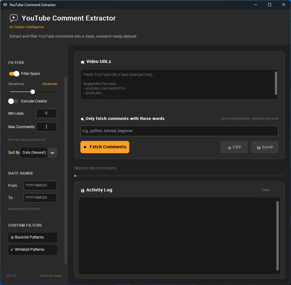This screenshot has width=291, height=285.
Task: Click the magnifier icon beside keyword filter heading
Action: [83, 119]
